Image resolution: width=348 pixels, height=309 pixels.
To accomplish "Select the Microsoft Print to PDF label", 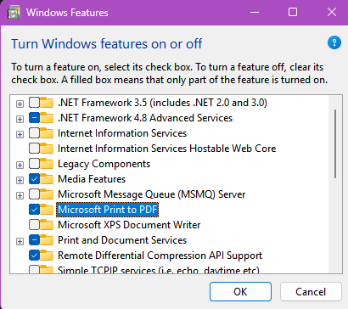I will click(108, 210).
